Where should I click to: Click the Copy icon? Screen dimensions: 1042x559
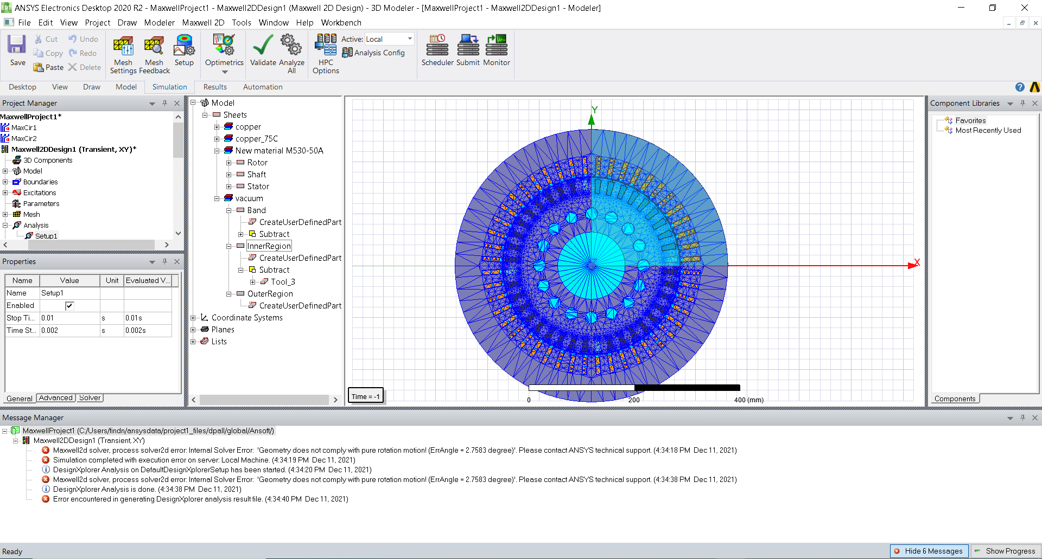tap(39, 53)
